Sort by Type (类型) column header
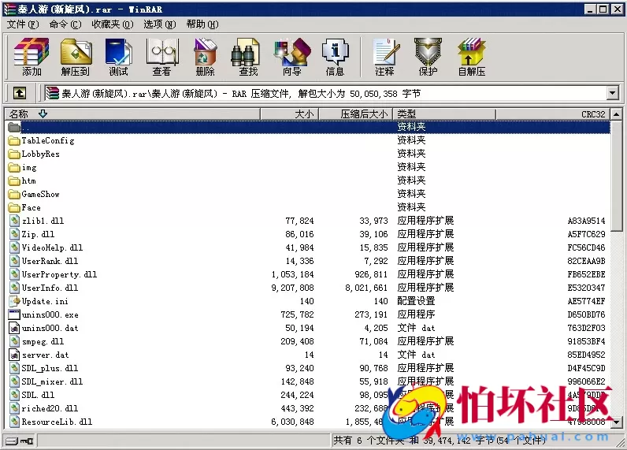 point(444,114)
